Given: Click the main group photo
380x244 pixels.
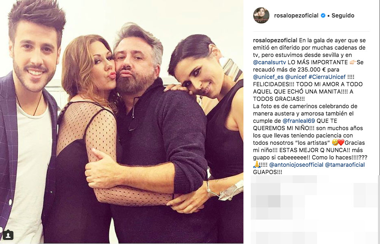Looking at the screenshot, I should tap(122, 122).
